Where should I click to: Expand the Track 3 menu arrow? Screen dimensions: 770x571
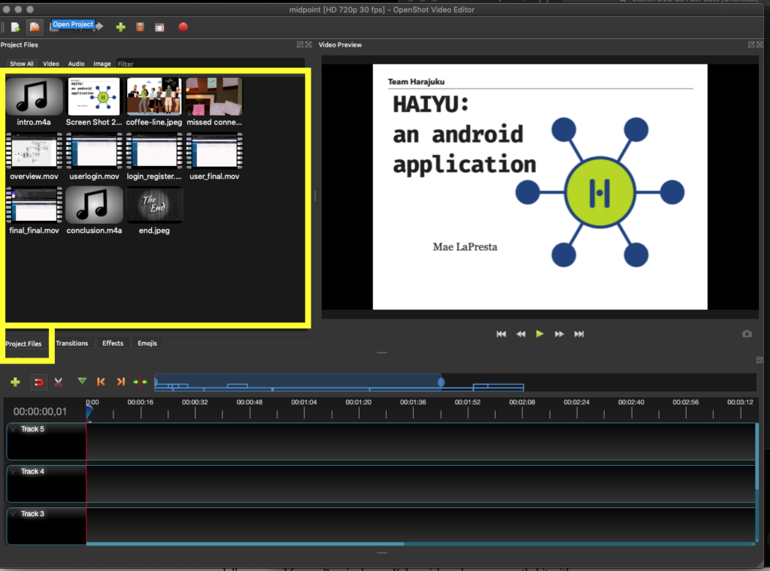click(14, 514)
